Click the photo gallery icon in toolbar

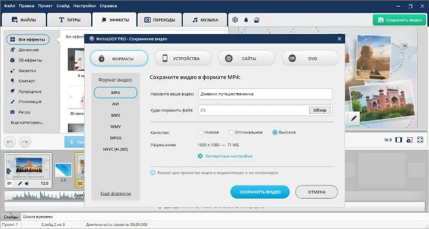tap(257, 20)
